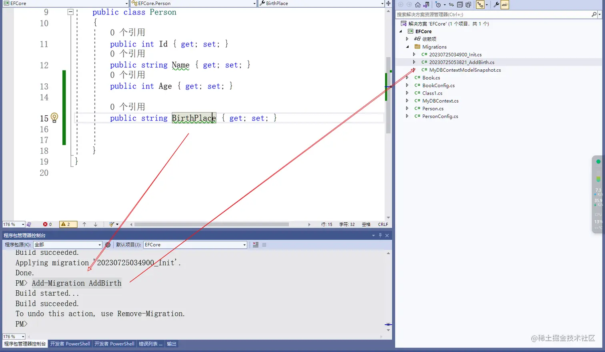Open pending changes filter clock icon

(x=438, y=5)
